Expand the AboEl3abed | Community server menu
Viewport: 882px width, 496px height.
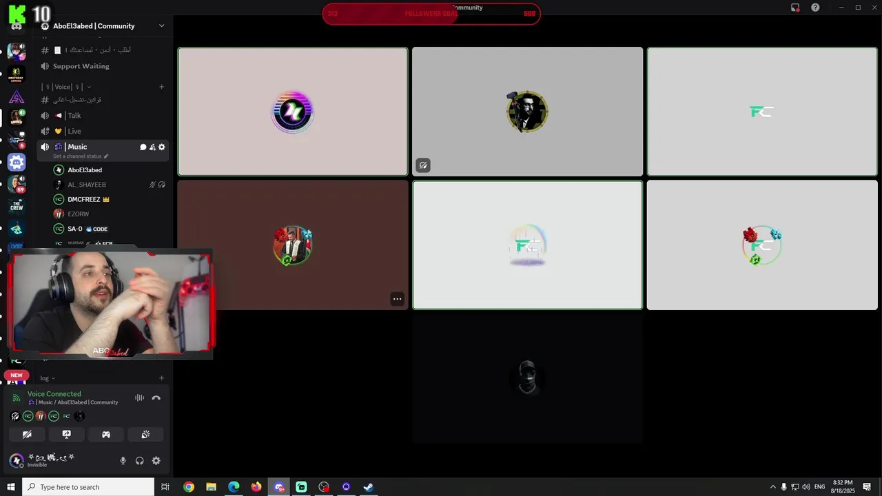point(103,26)
